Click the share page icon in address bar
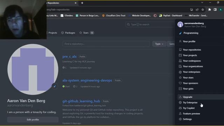Image resolution: width=224 pixels, height=126 pixels. (197, 9)
